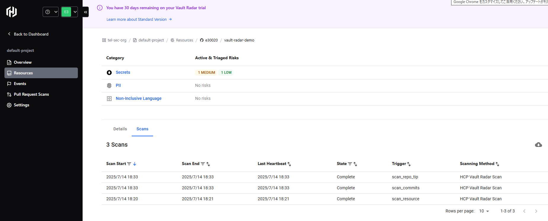
Task: Sort by Last Heartbeat arrows
Action: pos(289,164)
